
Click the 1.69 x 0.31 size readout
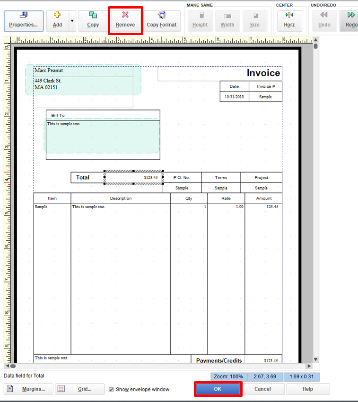[x=302, y=376]
